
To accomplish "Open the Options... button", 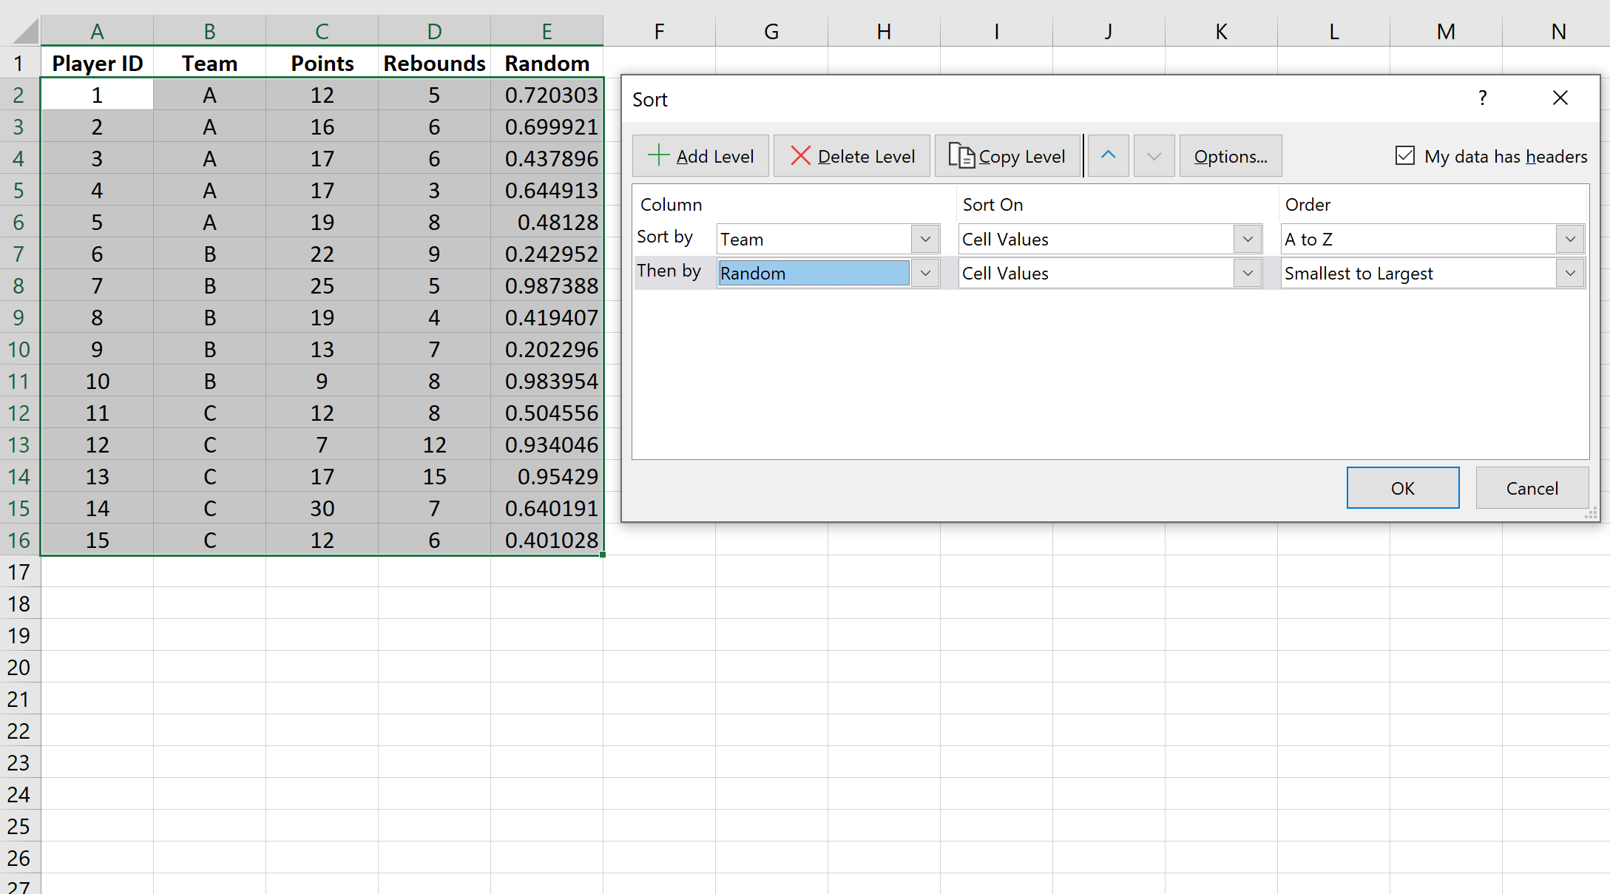I will [x=1230, y=156].
